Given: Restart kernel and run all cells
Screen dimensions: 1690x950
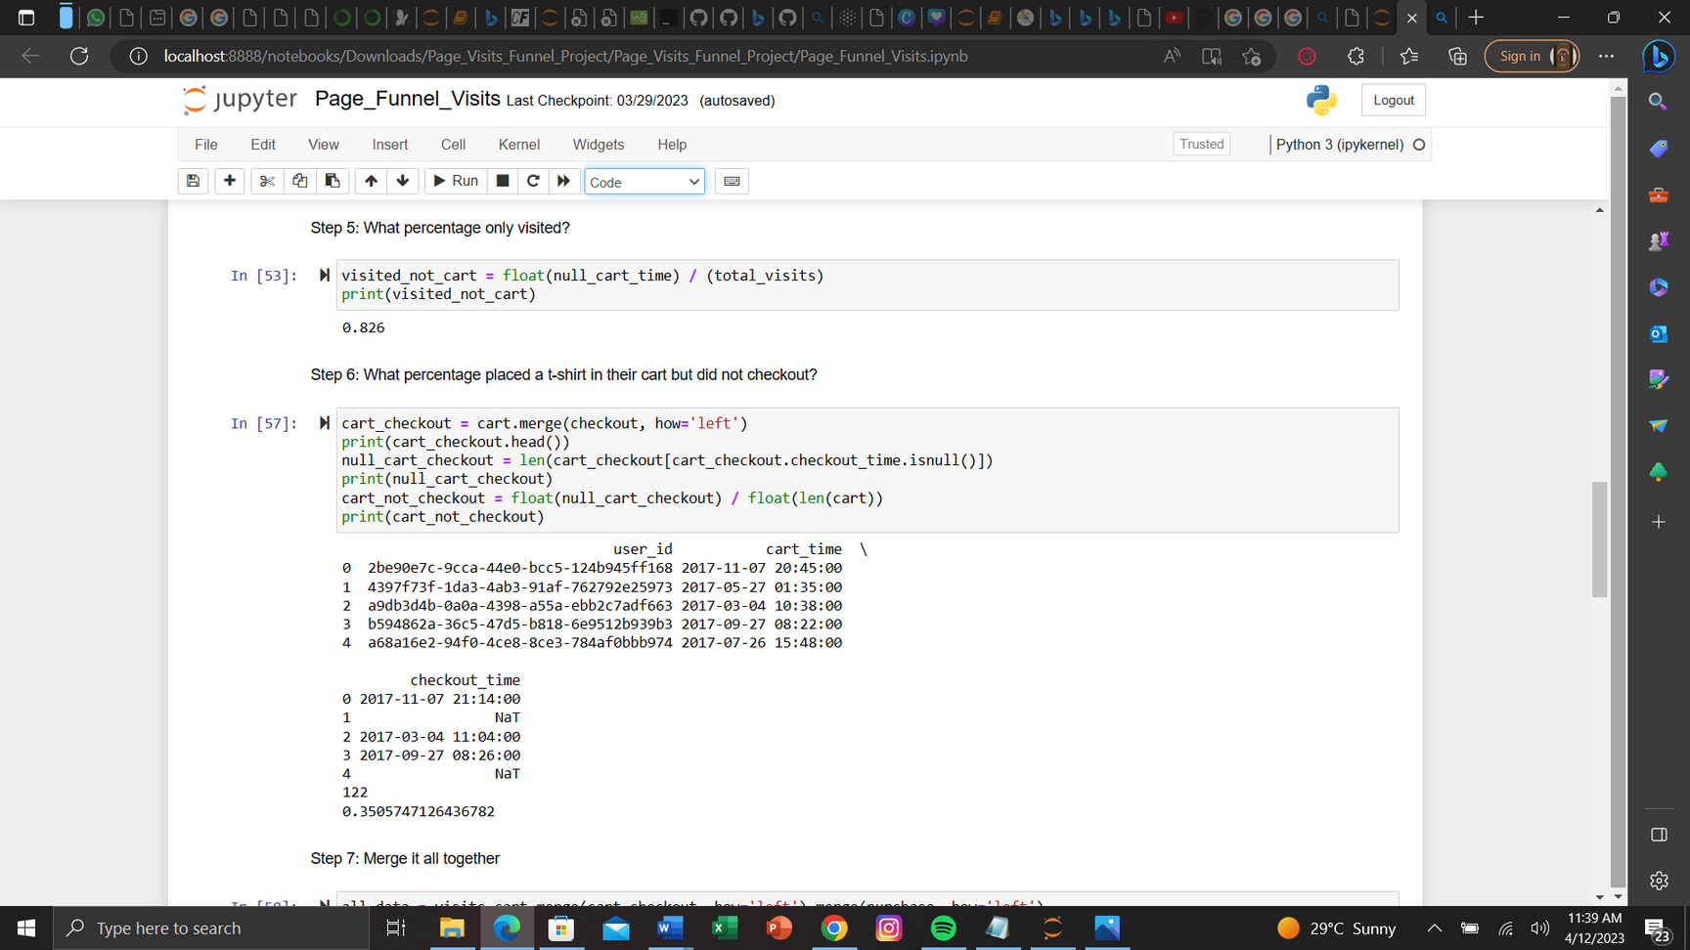Looking at the screenshot, I should coord(563,181).
